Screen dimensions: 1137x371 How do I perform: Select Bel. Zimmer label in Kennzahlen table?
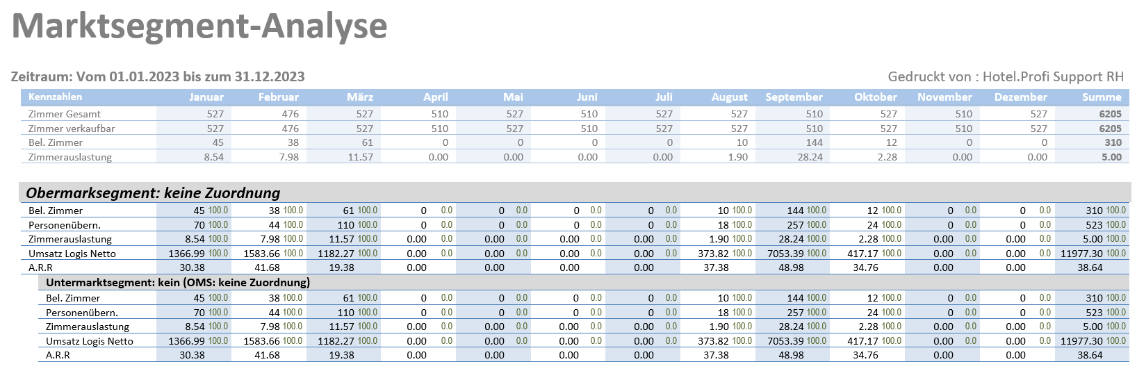click(56, 142)
